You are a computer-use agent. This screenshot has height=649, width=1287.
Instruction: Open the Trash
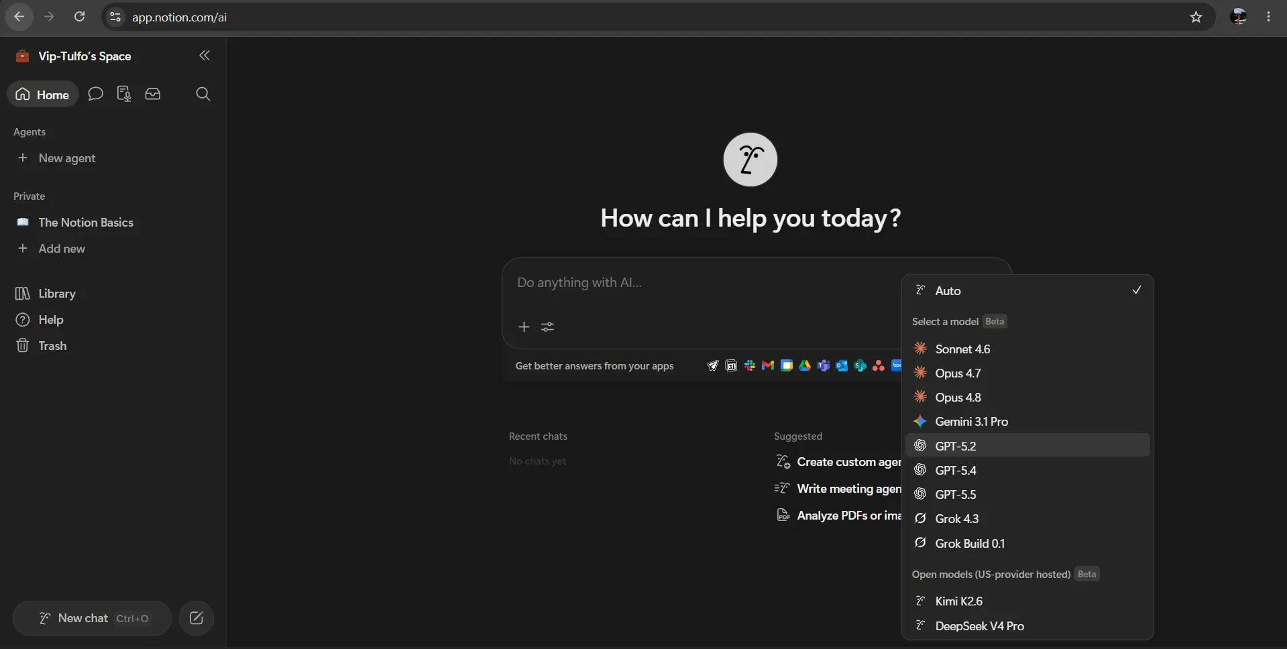tap(52, 346)
